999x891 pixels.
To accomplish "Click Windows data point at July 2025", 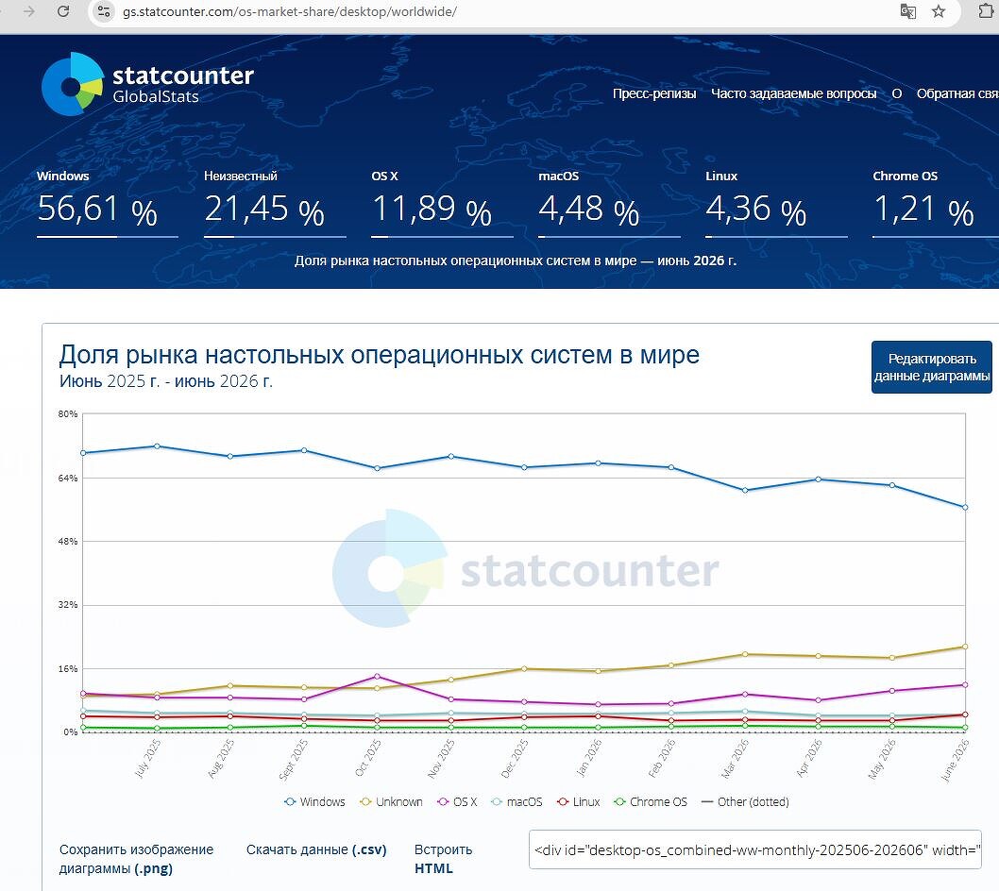I will coord(157,445).
